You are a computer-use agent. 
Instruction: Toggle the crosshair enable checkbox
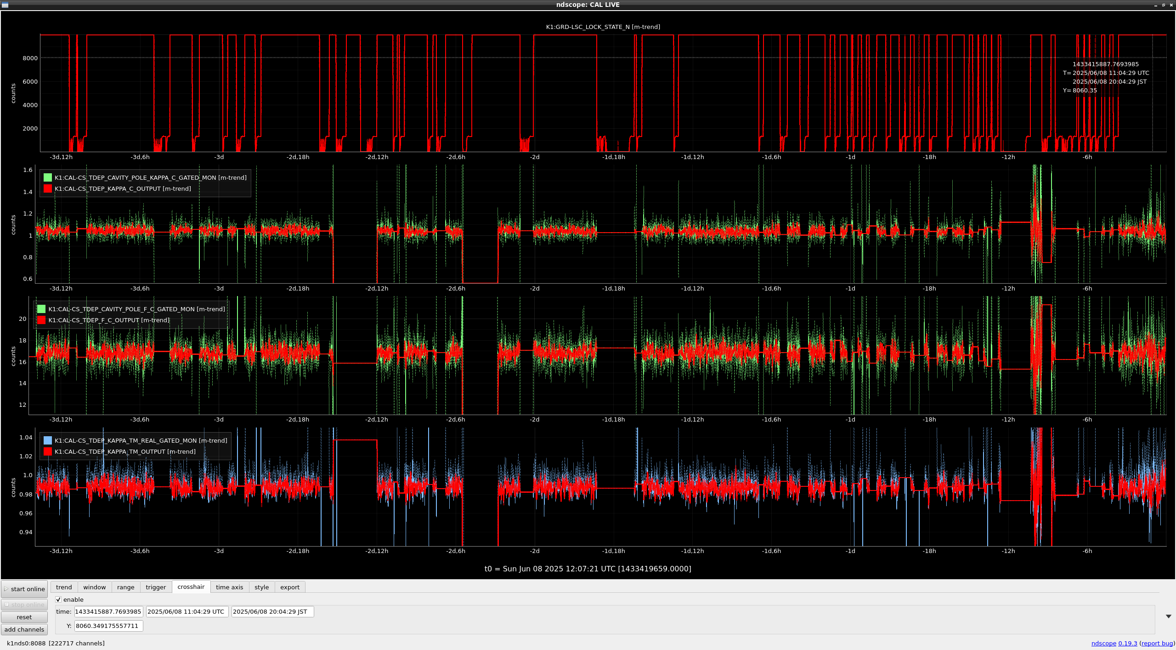(x=58, y=599)
